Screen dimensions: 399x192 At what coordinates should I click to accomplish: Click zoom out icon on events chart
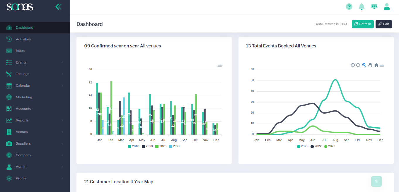coord(358,65)
